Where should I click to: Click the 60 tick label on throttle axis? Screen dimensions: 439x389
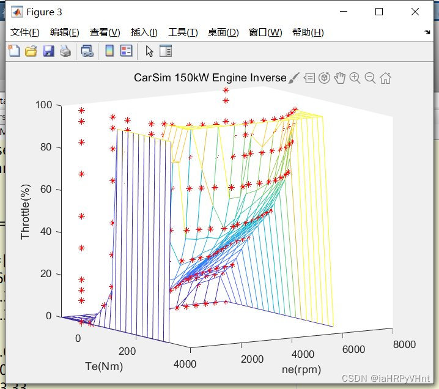[46, 190]
